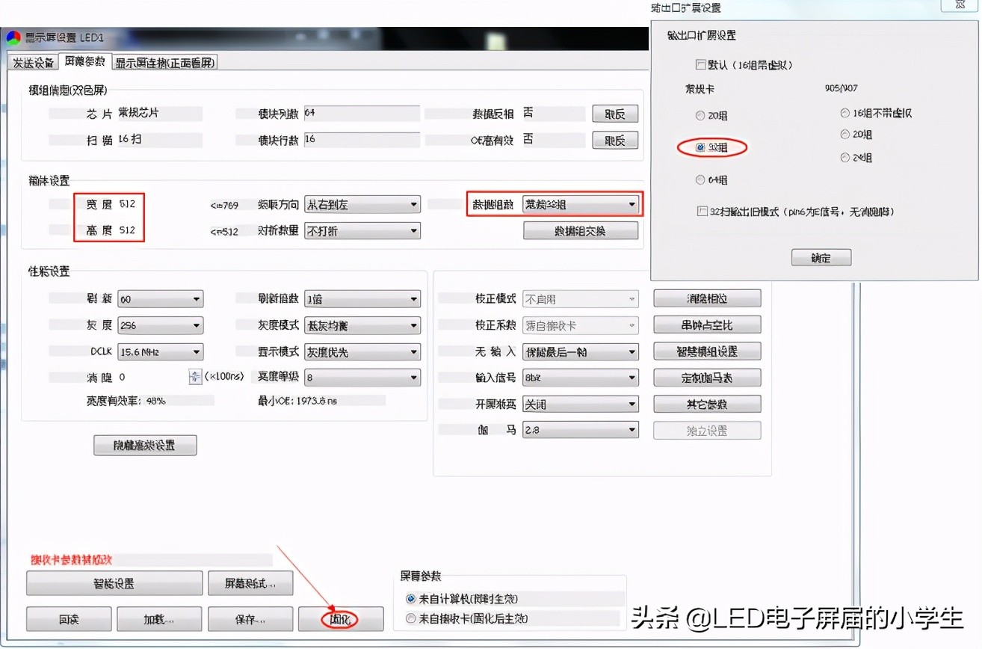Open the 视频方向 direction dropdown

click(414, 204)
